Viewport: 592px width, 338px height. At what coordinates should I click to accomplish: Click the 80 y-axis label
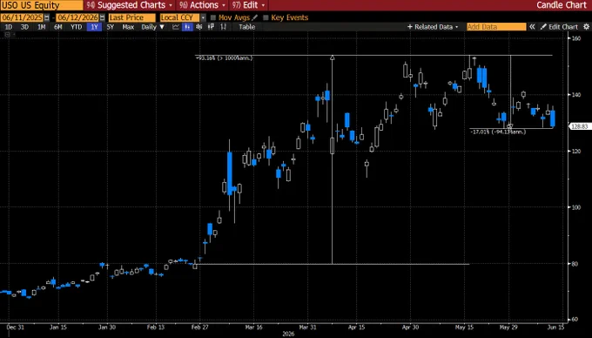point(575,264)
